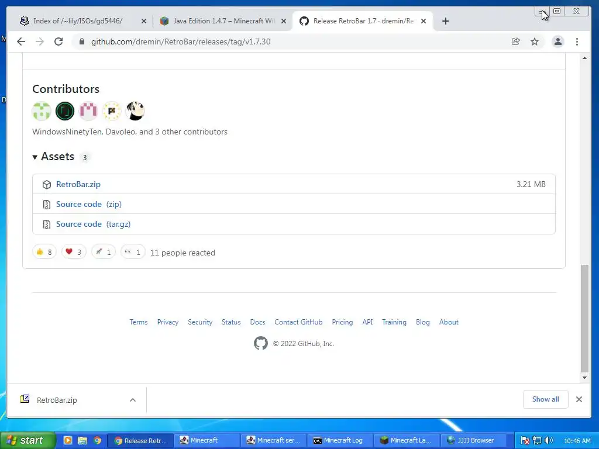This screenshot has height=449, width=599.
Task: Open the pink pixel contributor avatar
Action: [x=88, y=111]
